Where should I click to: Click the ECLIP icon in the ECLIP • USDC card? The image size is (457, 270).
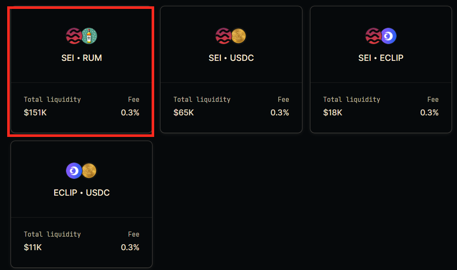coord(74,171)
